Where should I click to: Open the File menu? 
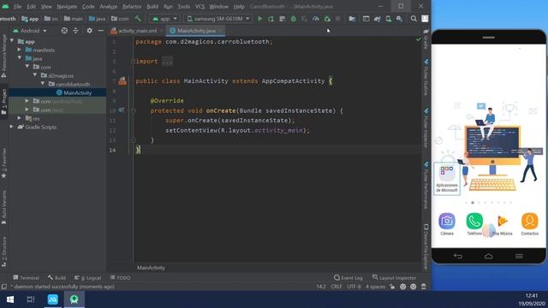(x=17, y=6)
